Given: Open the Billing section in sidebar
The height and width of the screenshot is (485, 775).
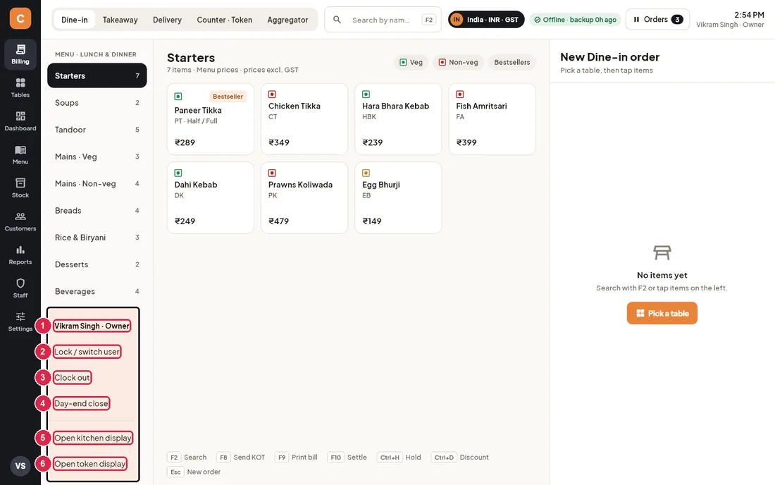Looking at the screenshot, I should [20, 54].
